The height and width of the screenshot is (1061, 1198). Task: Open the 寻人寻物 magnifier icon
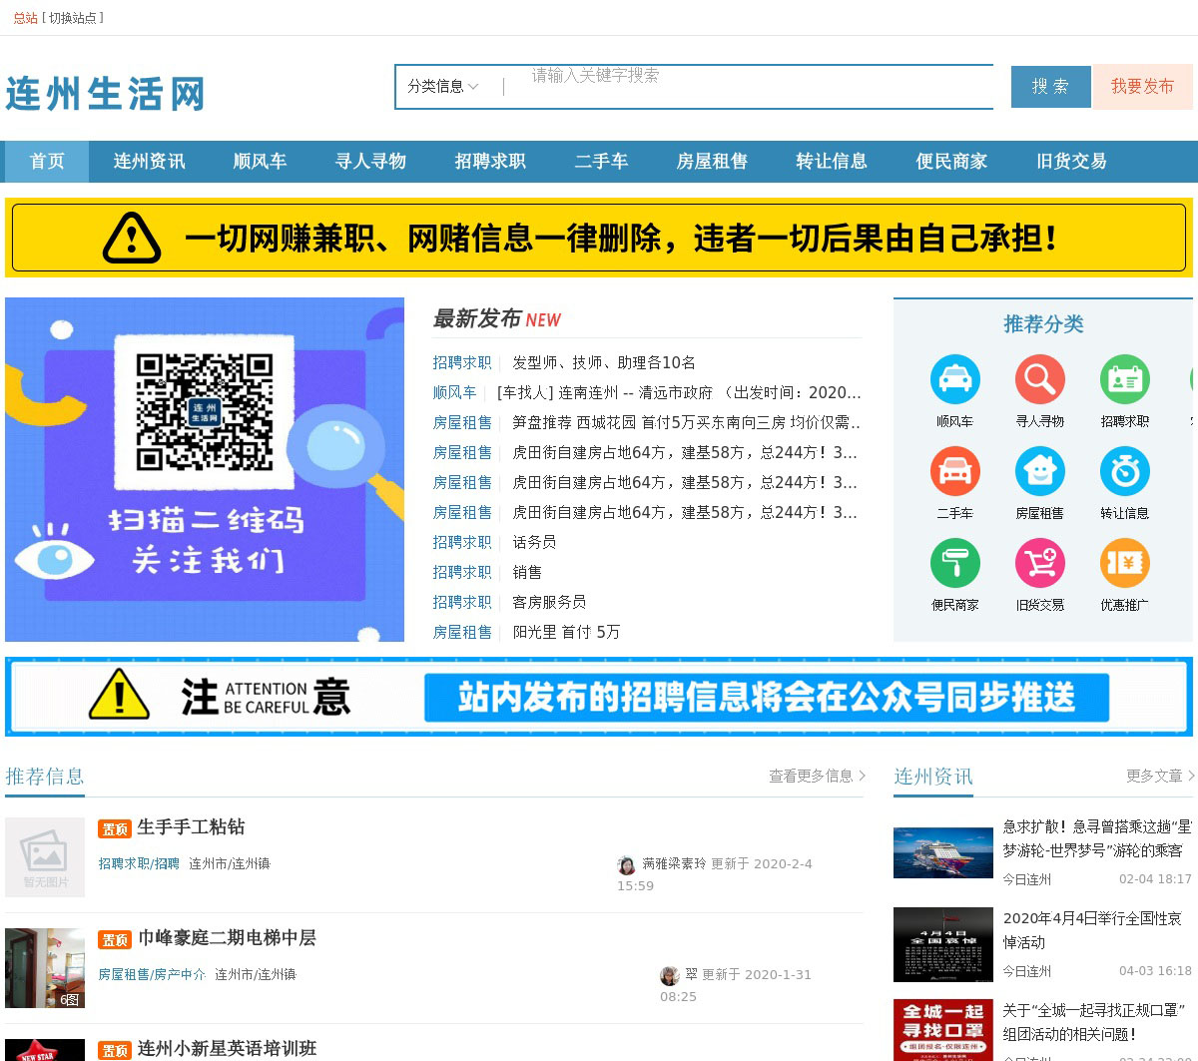tap(1039, 380)
